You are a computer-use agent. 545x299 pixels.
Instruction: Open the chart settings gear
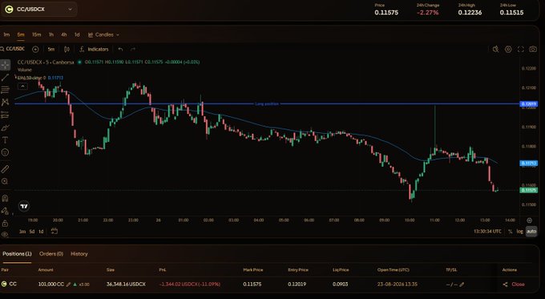(508, 50)
